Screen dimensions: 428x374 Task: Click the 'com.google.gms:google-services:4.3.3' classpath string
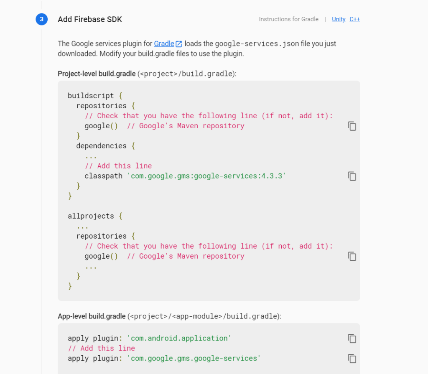206,176
